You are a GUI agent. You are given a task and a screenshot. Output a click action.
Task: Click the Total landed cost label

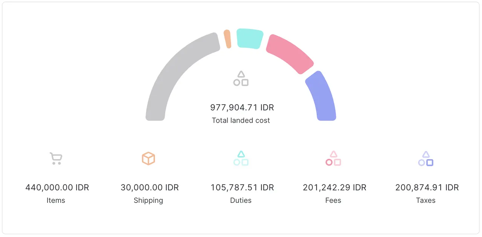(x=241, y=120)
